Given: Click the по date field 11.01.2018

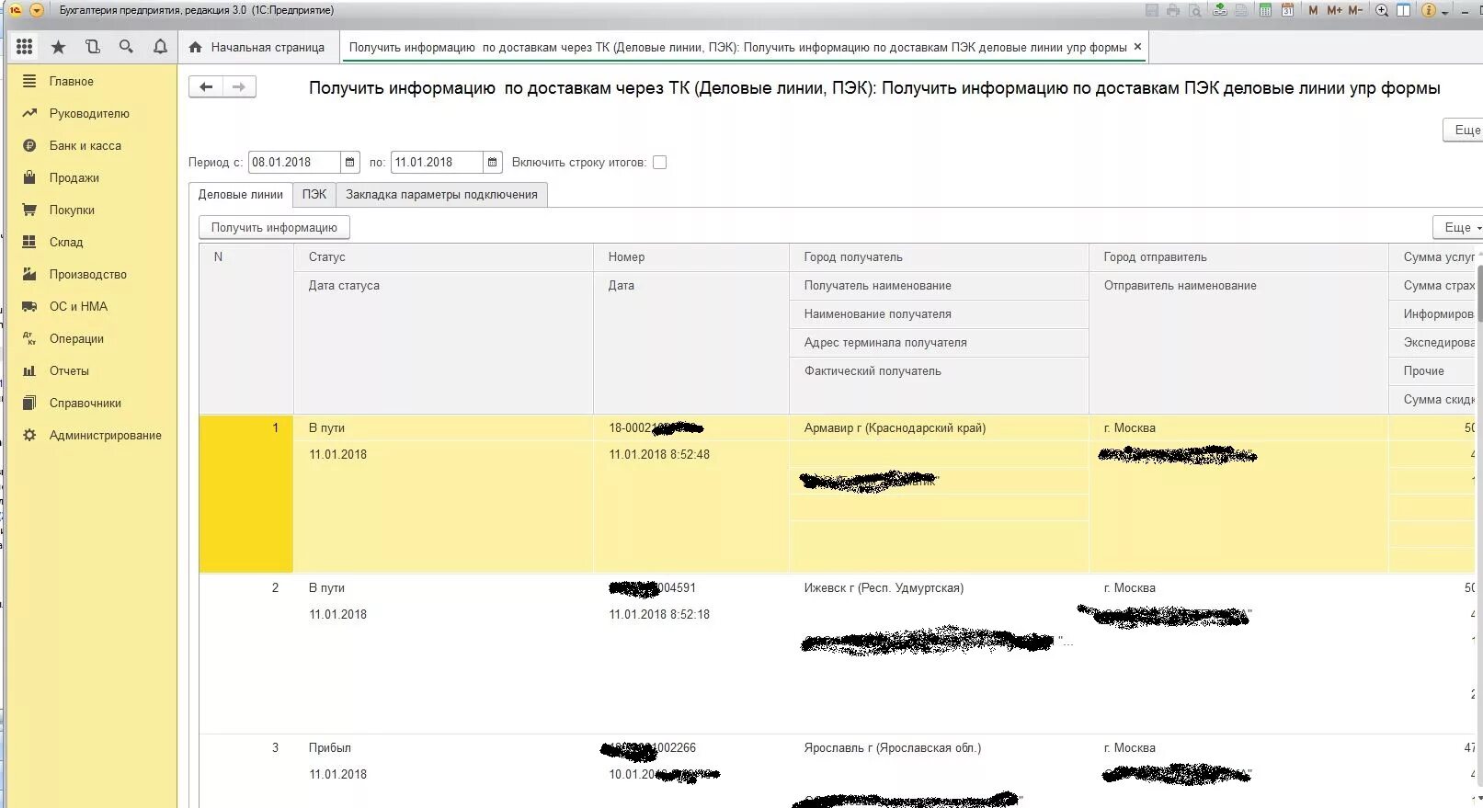Looking at the screenshot, I should coord(437,163).
